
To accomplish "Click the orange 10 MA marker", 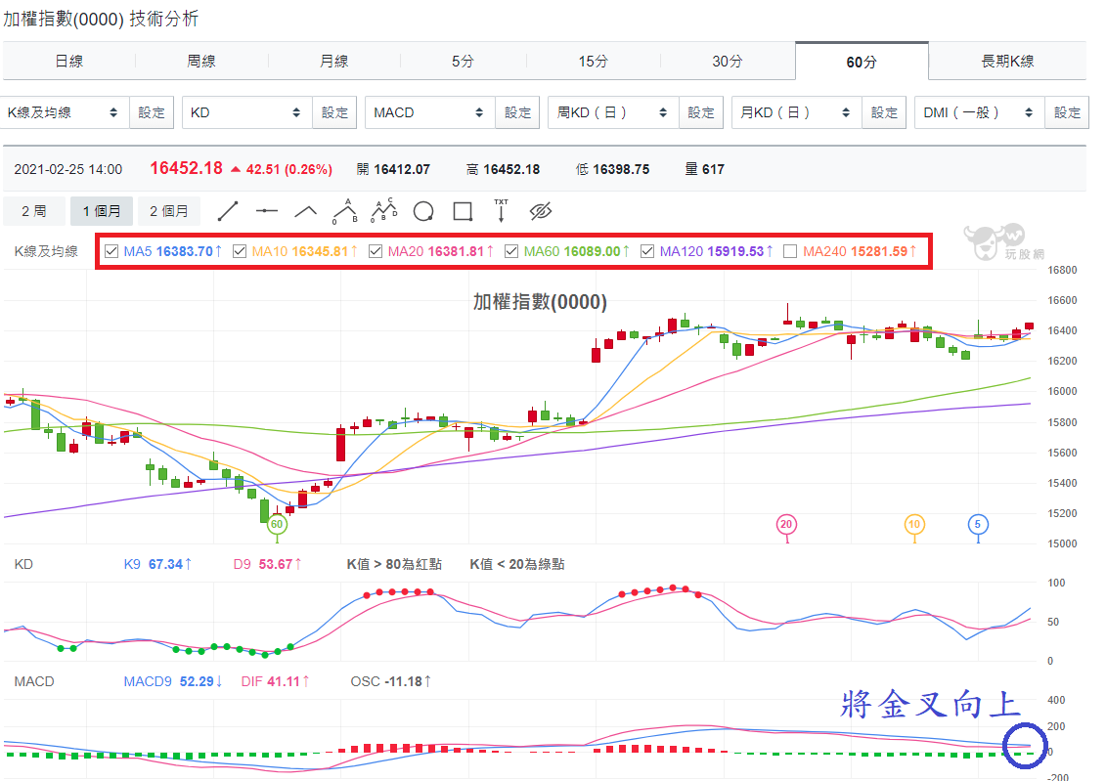I will [x=914, y=524].
